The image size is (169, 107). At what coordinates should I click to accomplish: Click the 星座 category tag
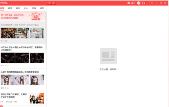point(2,88)
